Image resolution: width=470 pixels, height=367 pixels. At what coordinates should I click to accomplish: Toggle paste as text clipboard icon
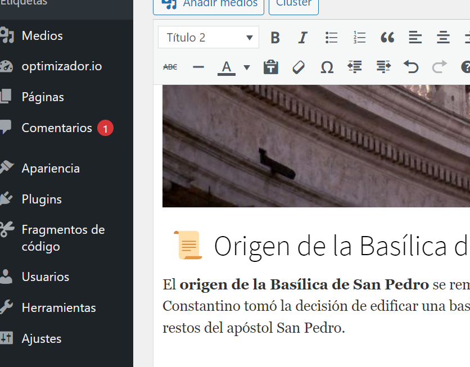(270, 67)
